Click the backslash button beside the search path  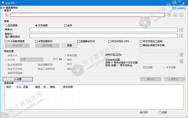pos(169,15)
